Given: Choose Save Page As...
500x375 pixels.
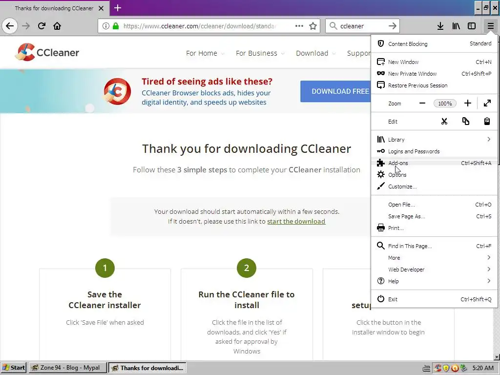Looking at the screenshot, I should click(434, 216).
